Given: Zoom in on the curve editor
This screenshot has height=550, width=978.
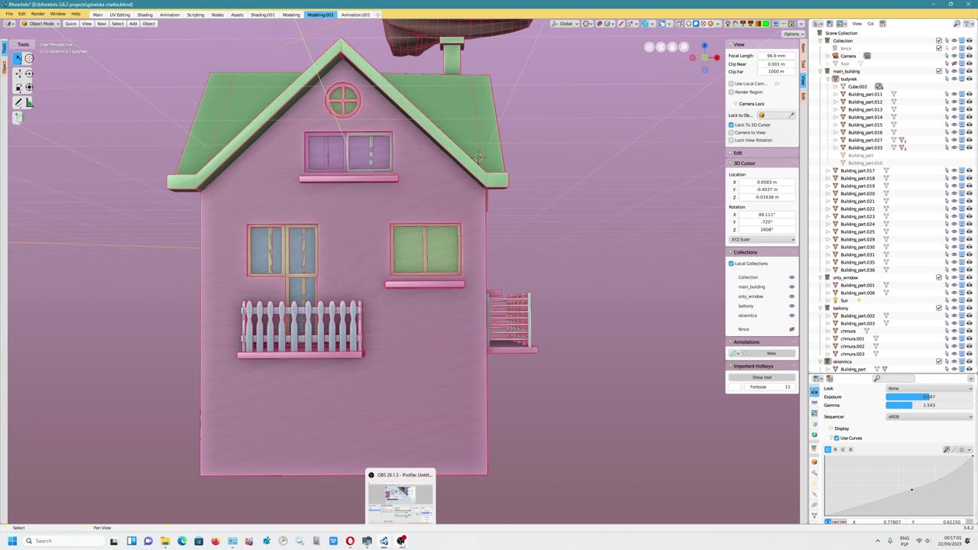Looking at the screenshot, I should (x=947, y=449).
